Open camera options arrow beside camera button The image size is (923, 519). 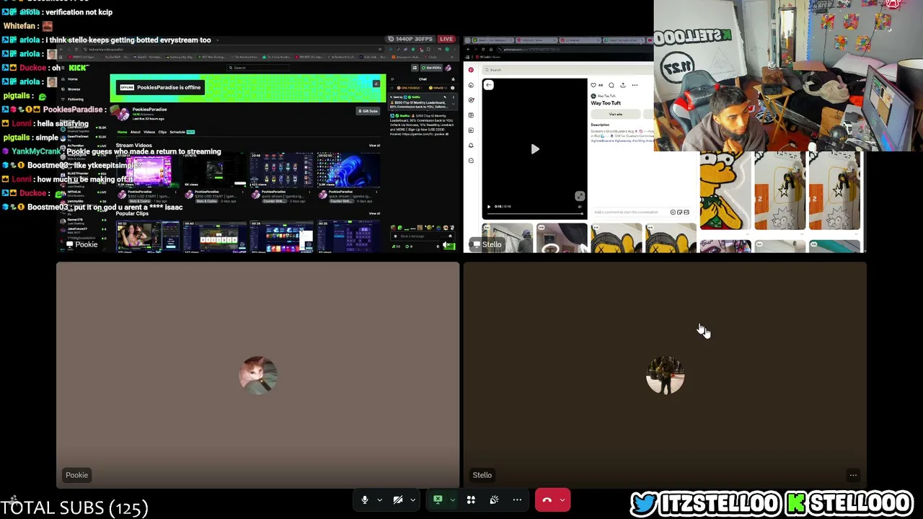point(412,500)
